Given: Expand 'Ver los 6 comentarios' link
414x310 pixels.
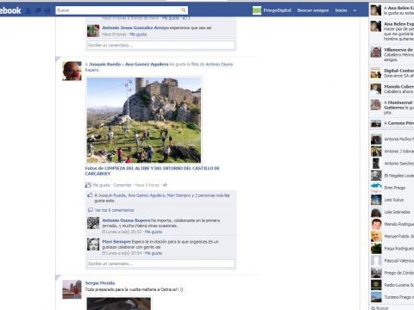Looking at the screenshot, I should coord(114,210).
